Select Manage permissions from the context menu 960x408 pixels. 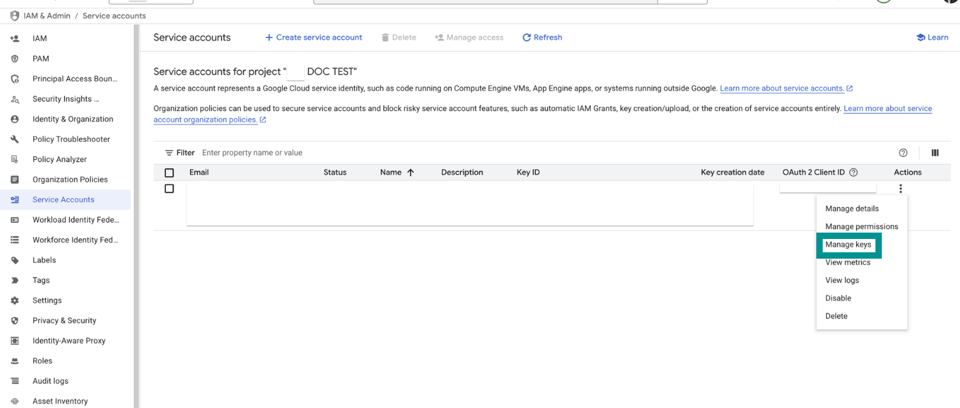[x=861, y=227]
